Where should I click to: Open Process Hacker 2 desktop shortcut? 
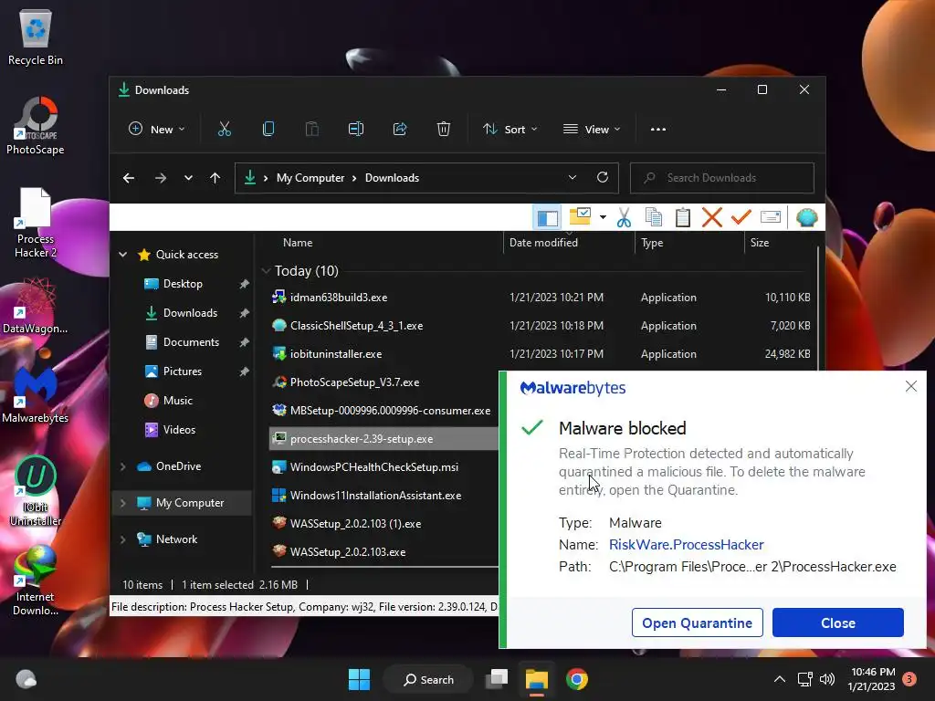[36, 223]
